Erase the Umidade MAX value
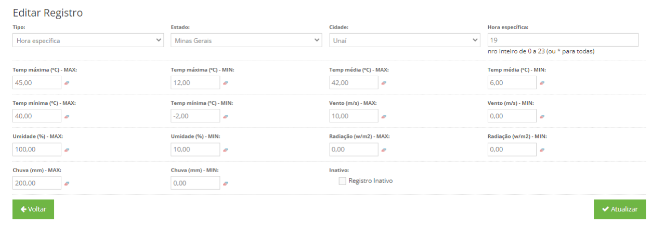 point(67,150)
